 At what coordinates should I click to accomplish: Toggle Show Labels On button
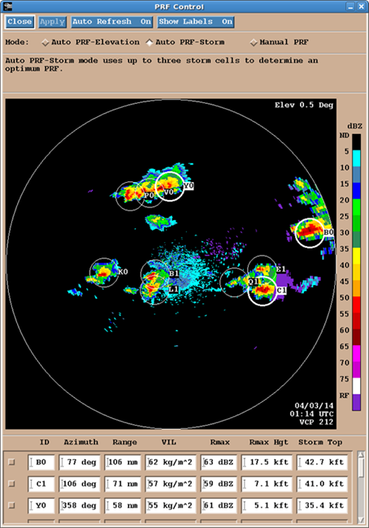[x=196, y=22]
